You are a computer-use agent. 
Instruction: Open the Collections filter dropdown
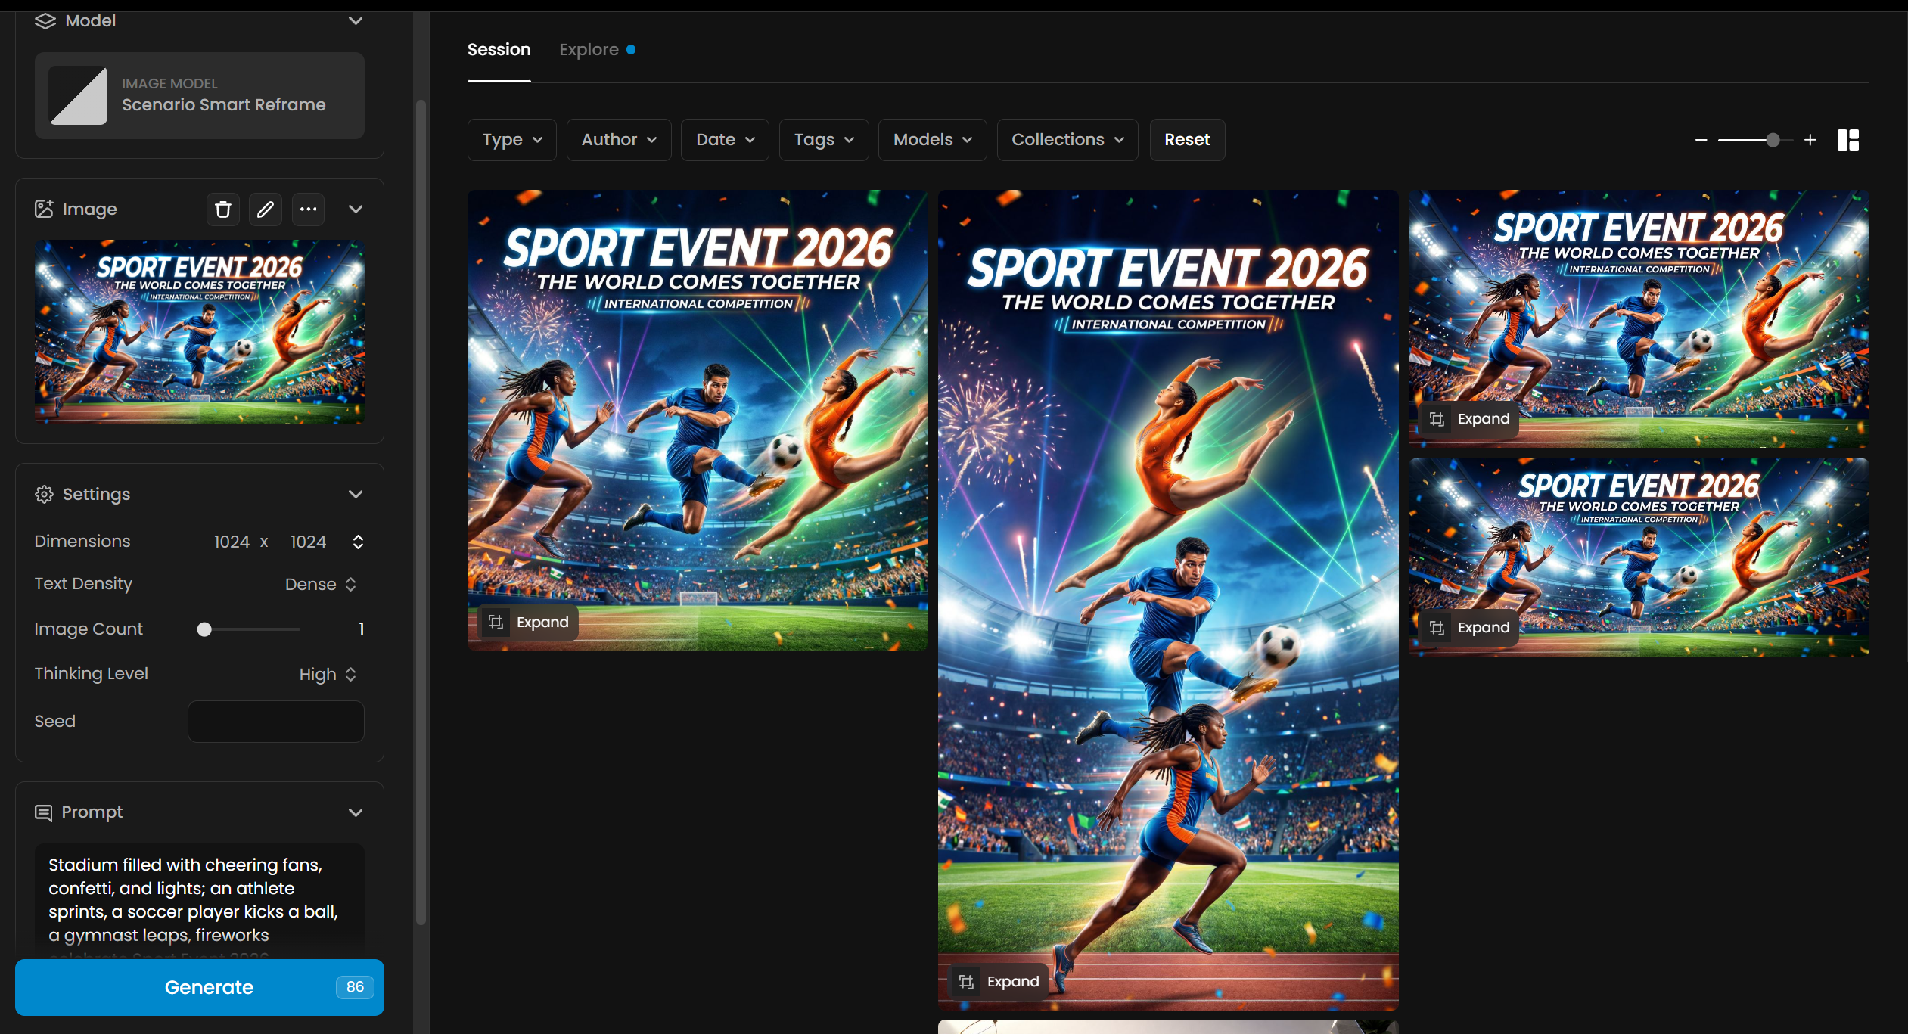[1067, 140]
